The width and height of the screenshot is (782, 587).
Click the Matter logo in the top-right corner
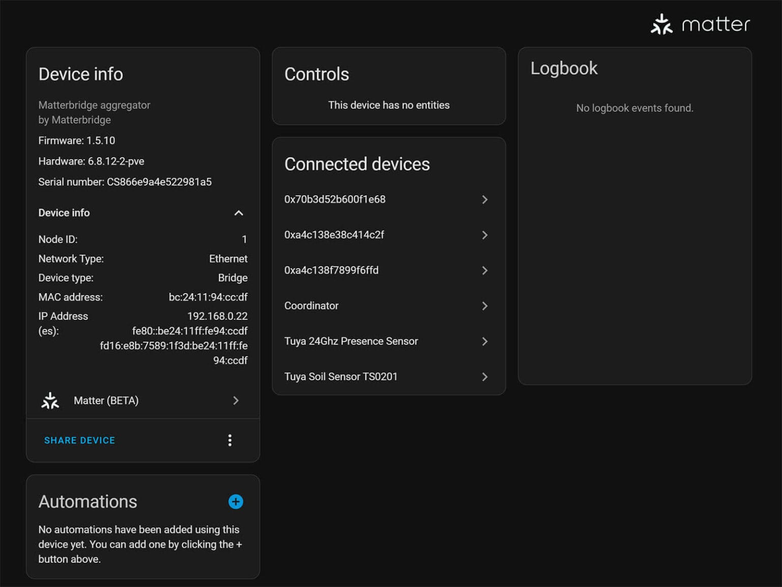701,23
